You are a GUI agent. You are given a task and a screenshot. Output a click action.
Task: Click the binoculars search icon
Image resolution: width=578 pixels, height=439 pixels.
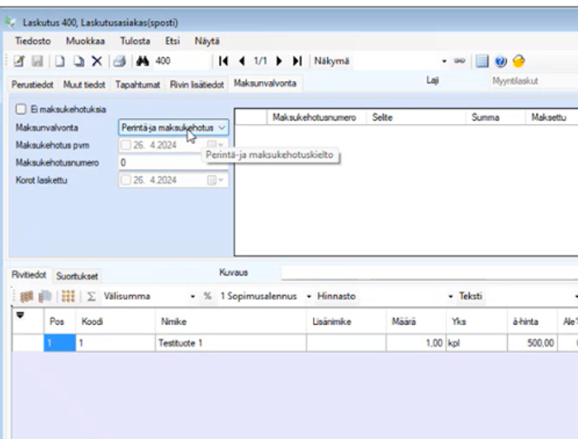(141, 61)
